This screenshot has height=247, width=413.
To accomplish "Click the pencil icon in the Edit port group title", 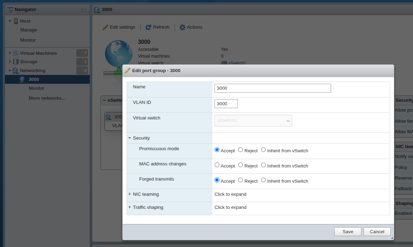I will click(x=128, y=70).
